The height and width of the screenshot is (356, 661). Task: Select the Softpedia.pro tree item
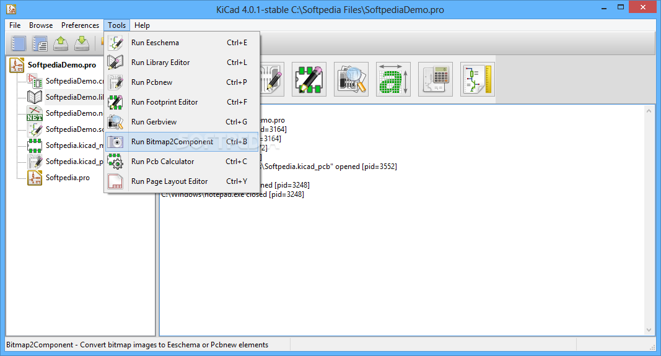point(68,177)
